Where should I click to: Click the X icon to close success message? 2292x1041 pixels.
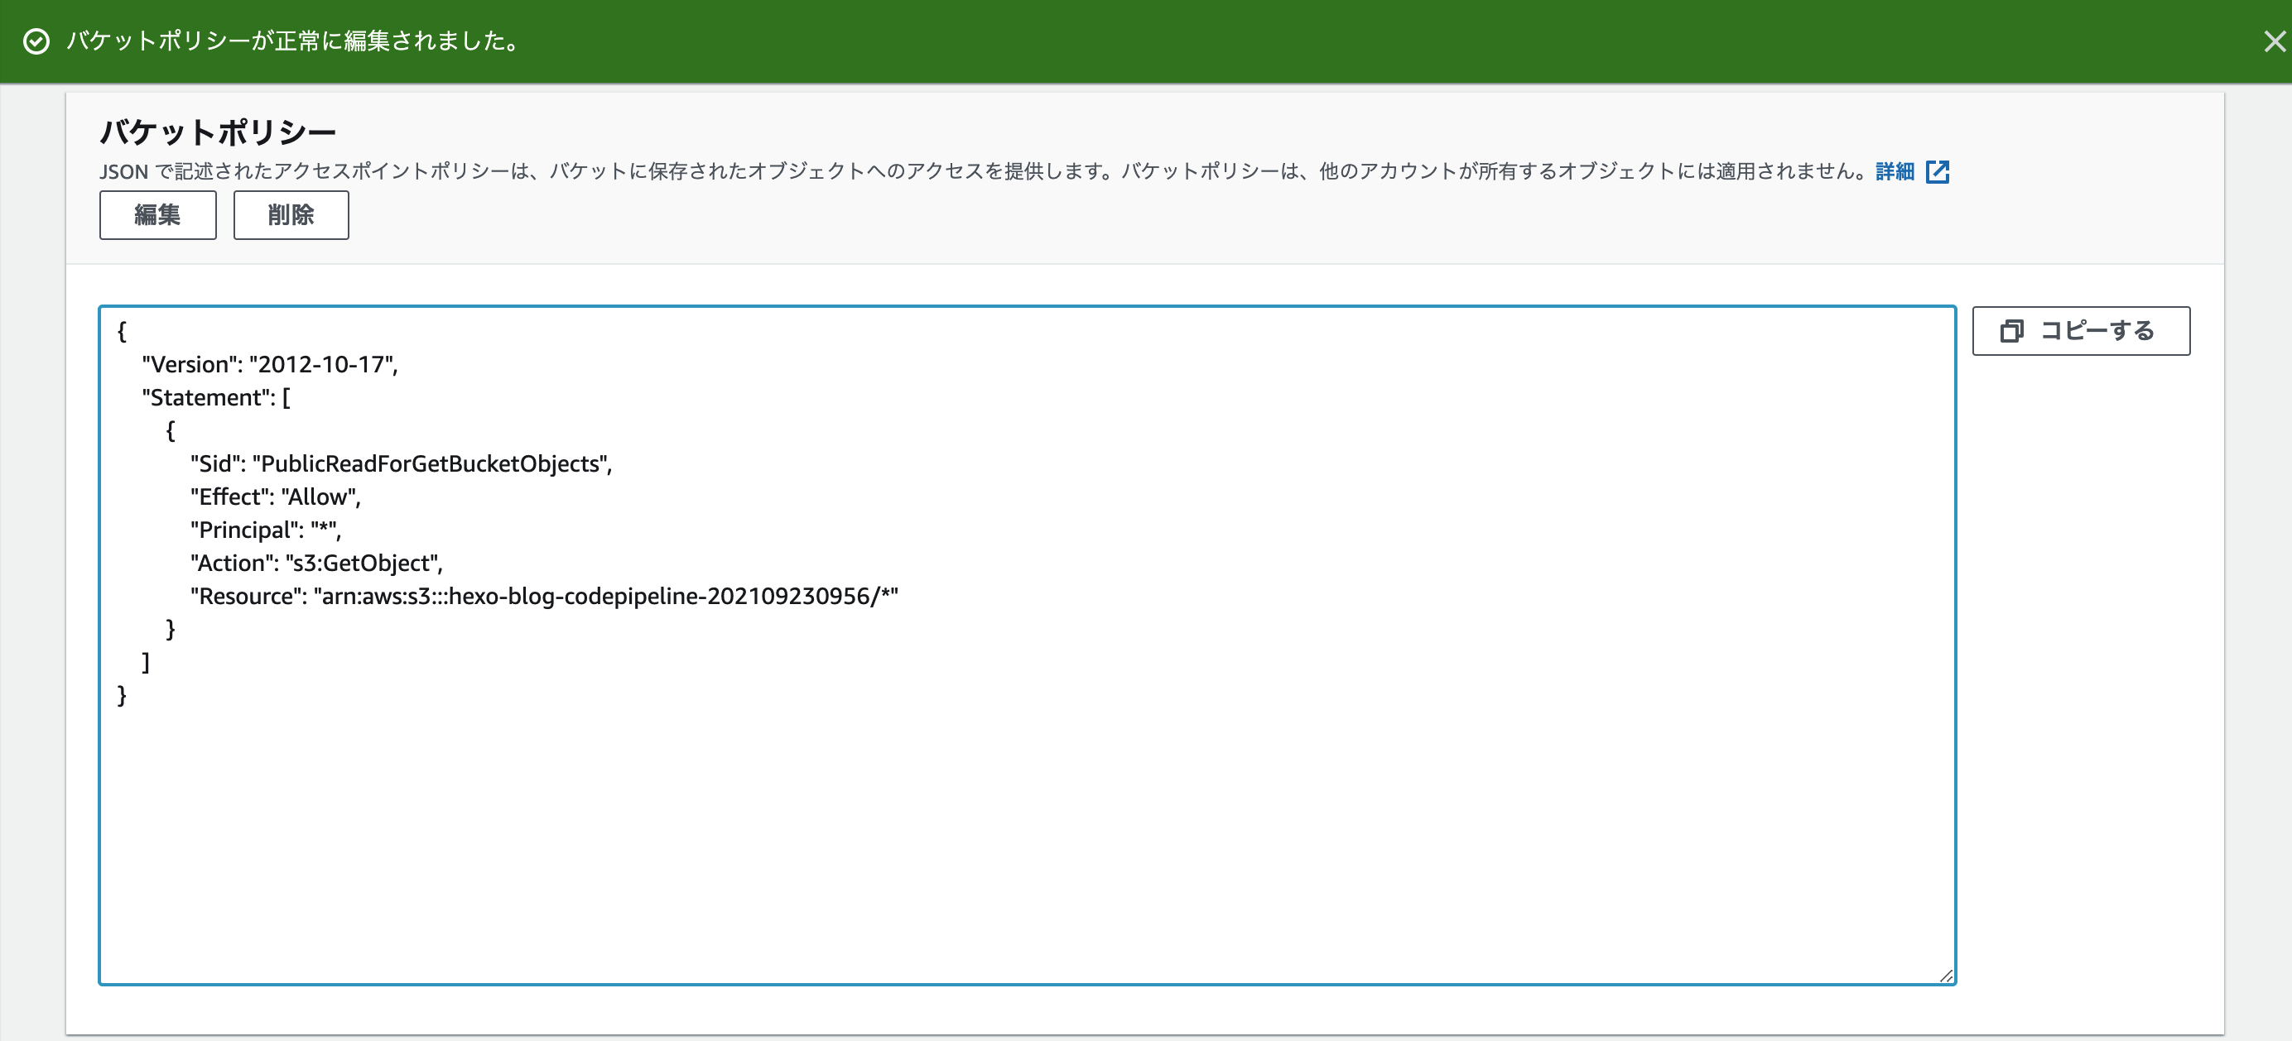[x=2275, y=41]
